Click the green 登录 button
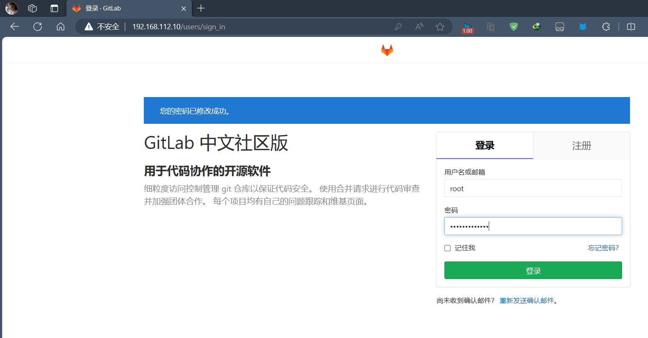The width and height of the screenshot is (648, 338). (533, 270)
